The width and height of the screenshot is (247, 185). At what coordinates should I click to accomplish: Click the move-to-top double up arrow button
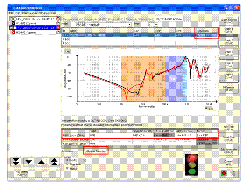(54, 162)
